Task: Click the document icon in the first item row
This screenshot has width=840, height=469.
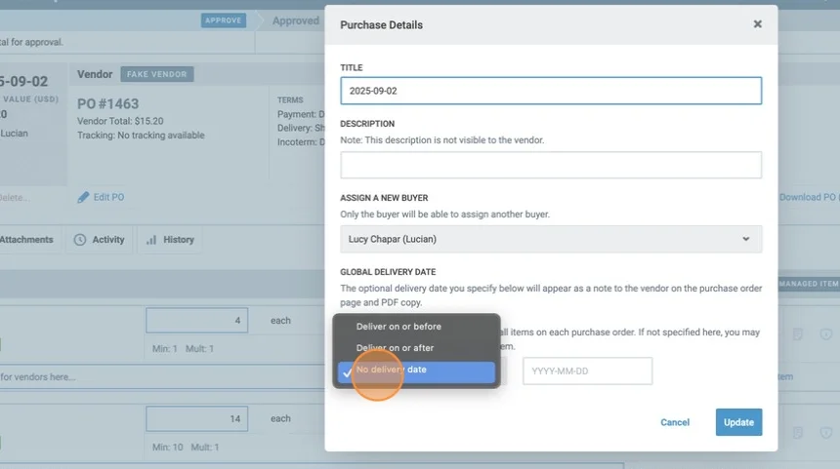Action: click(798, 334)
